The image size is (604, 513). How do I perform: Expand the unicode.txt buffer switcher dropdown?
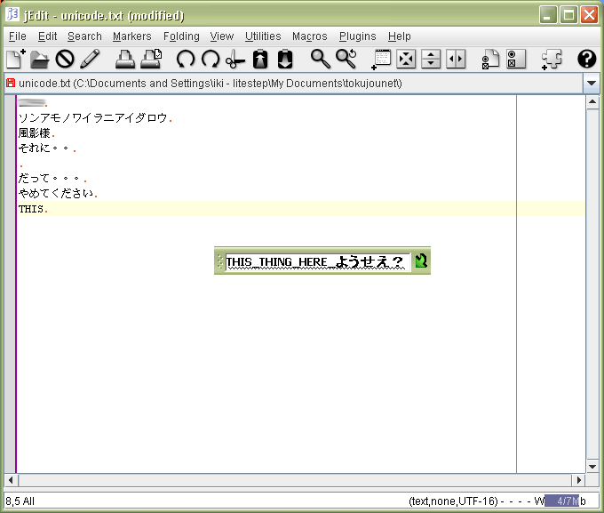coord(592,84)
